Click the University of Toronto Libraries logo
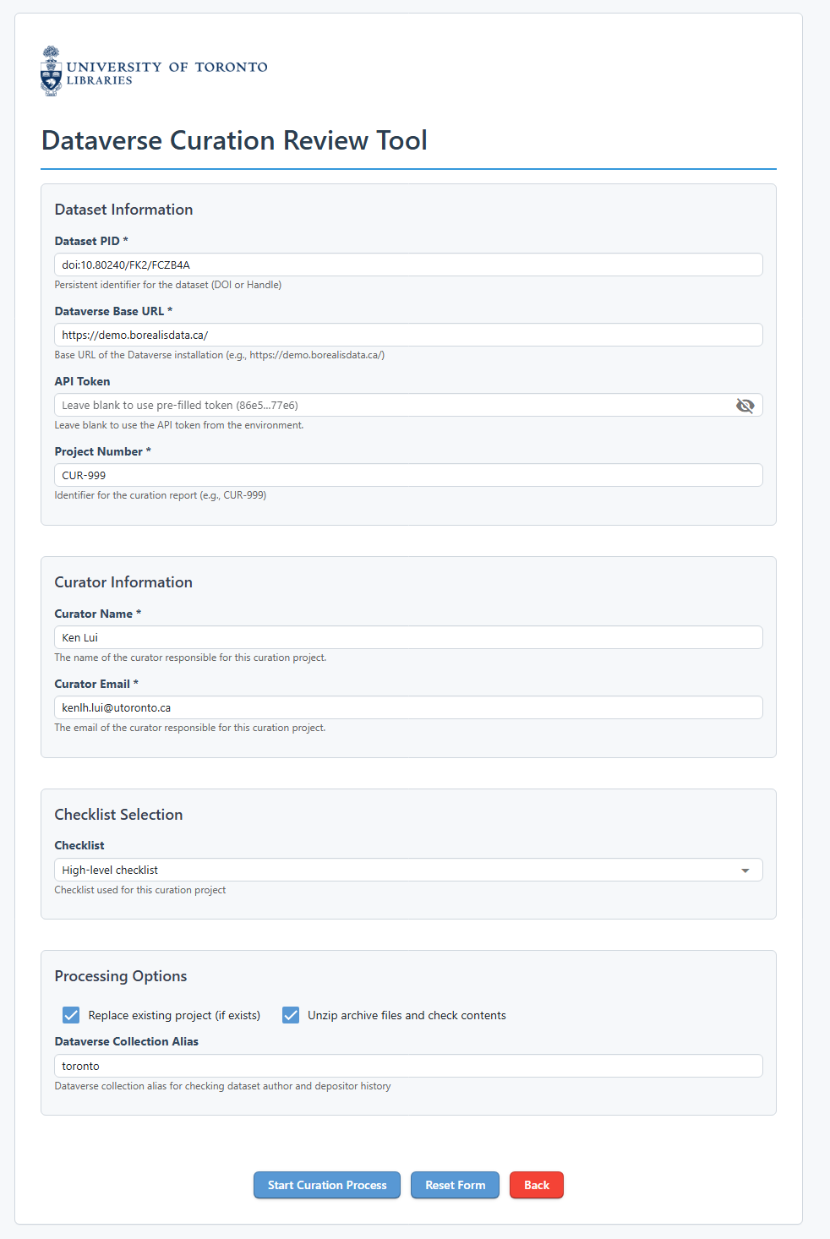The height and width of the screenshot is (1239, 830). point(154,72)
